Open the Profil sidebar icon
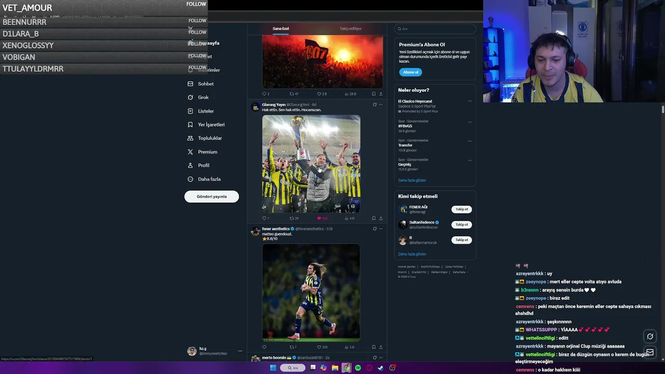 190,165
